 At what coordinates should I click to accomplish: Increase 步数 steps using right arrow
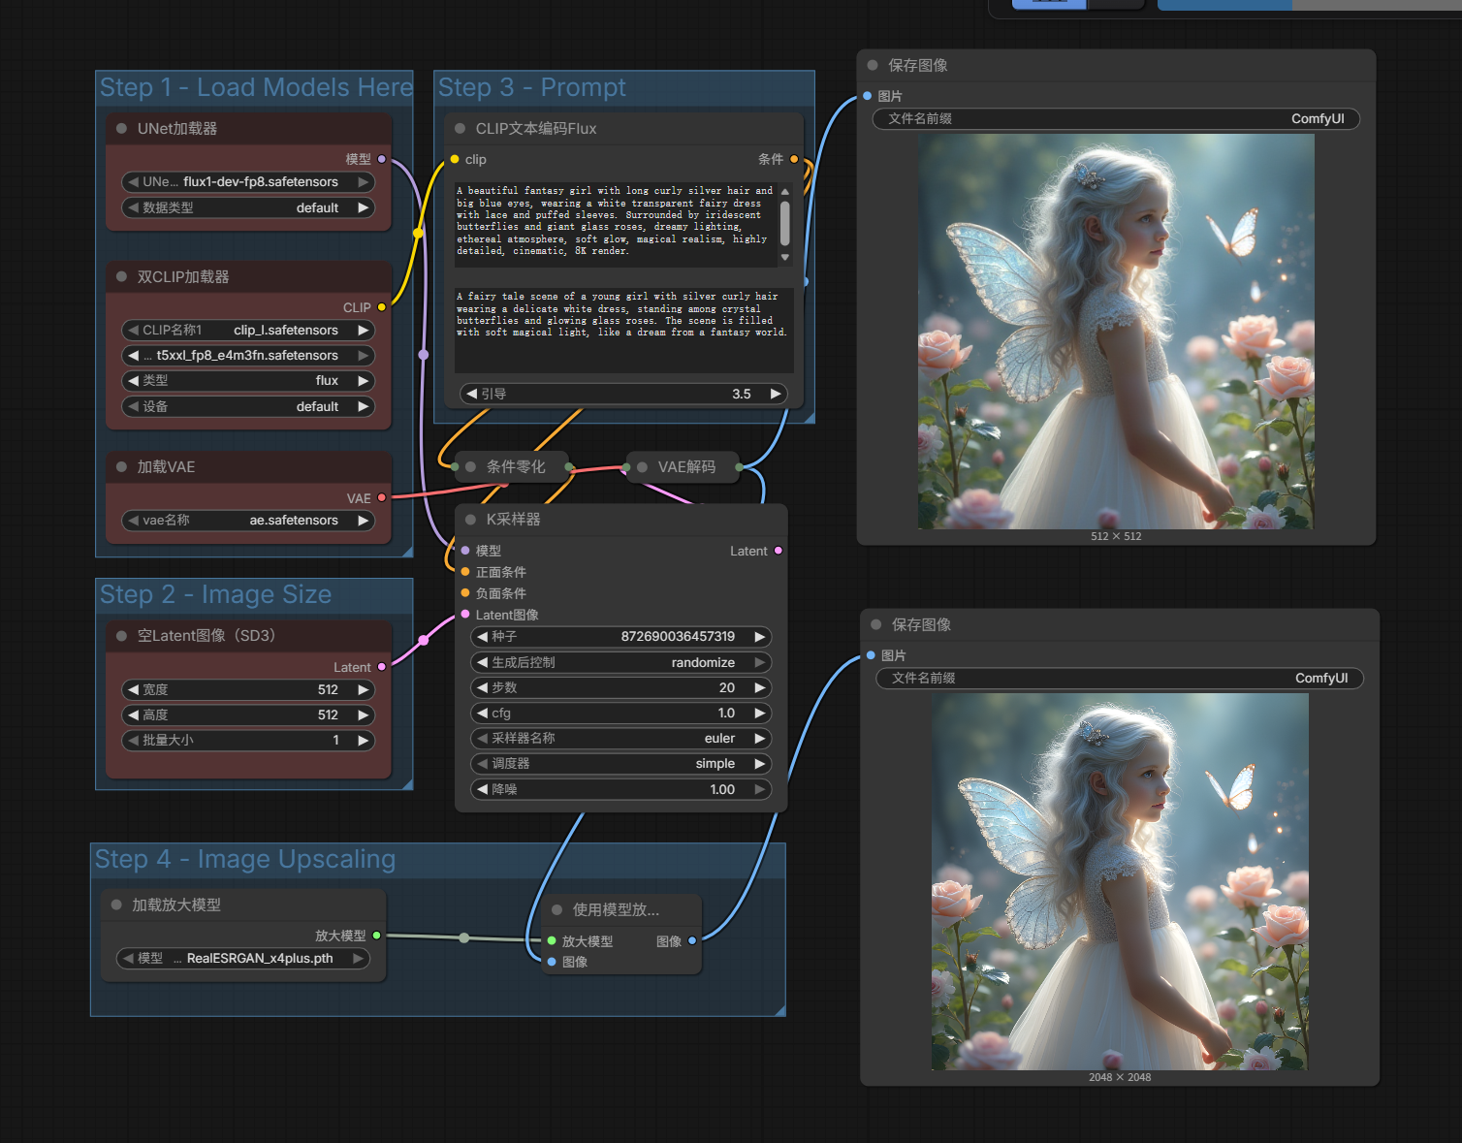(760, 688)
